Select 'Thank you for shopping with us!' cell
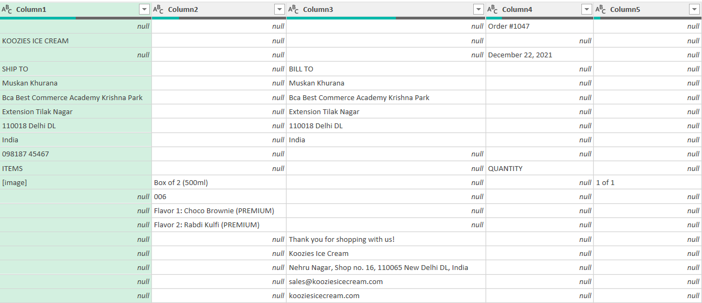 click(x=386, y=239)
